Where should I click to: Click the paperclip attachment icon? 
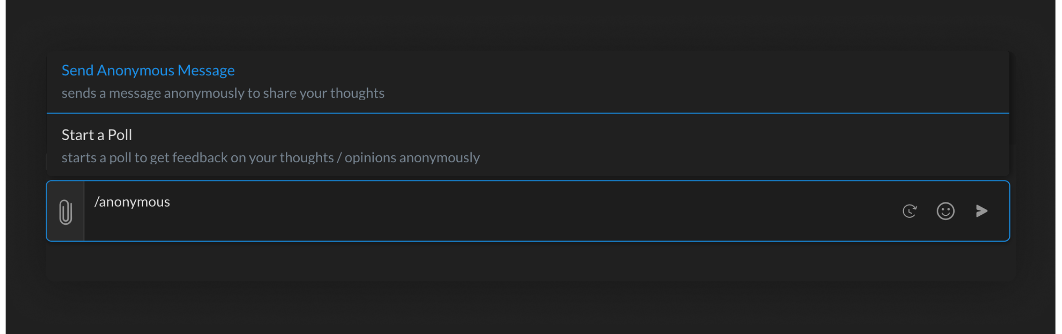[x=66, y=212]
